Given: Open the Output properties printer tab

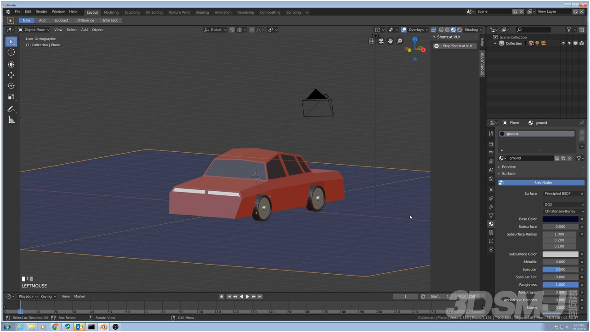Looking at the screenshot, I should coord(491,153).
